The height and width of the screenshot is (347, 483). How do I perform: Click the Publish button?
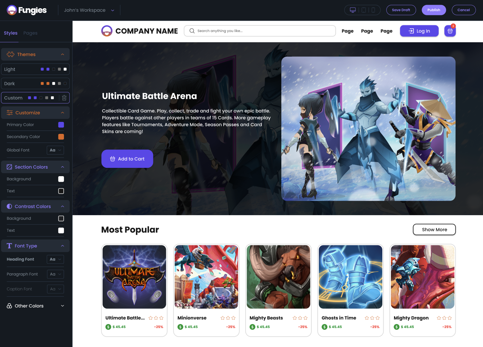434,10
